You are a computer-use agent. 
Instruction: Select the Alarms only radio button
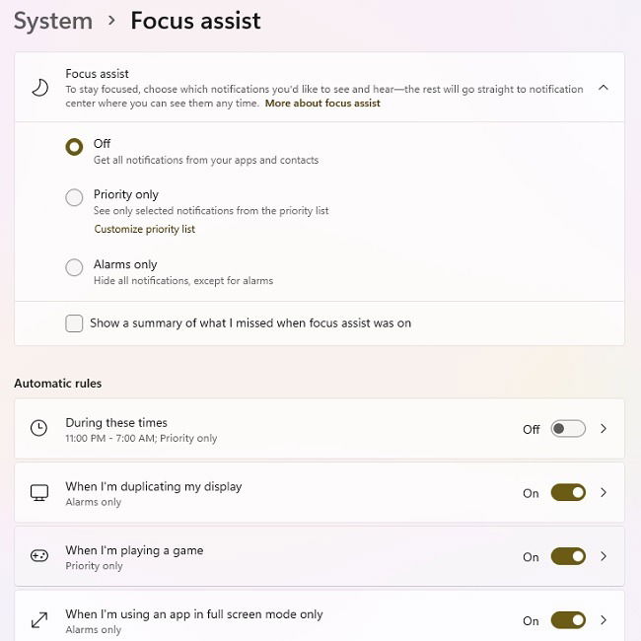[74, 267]
